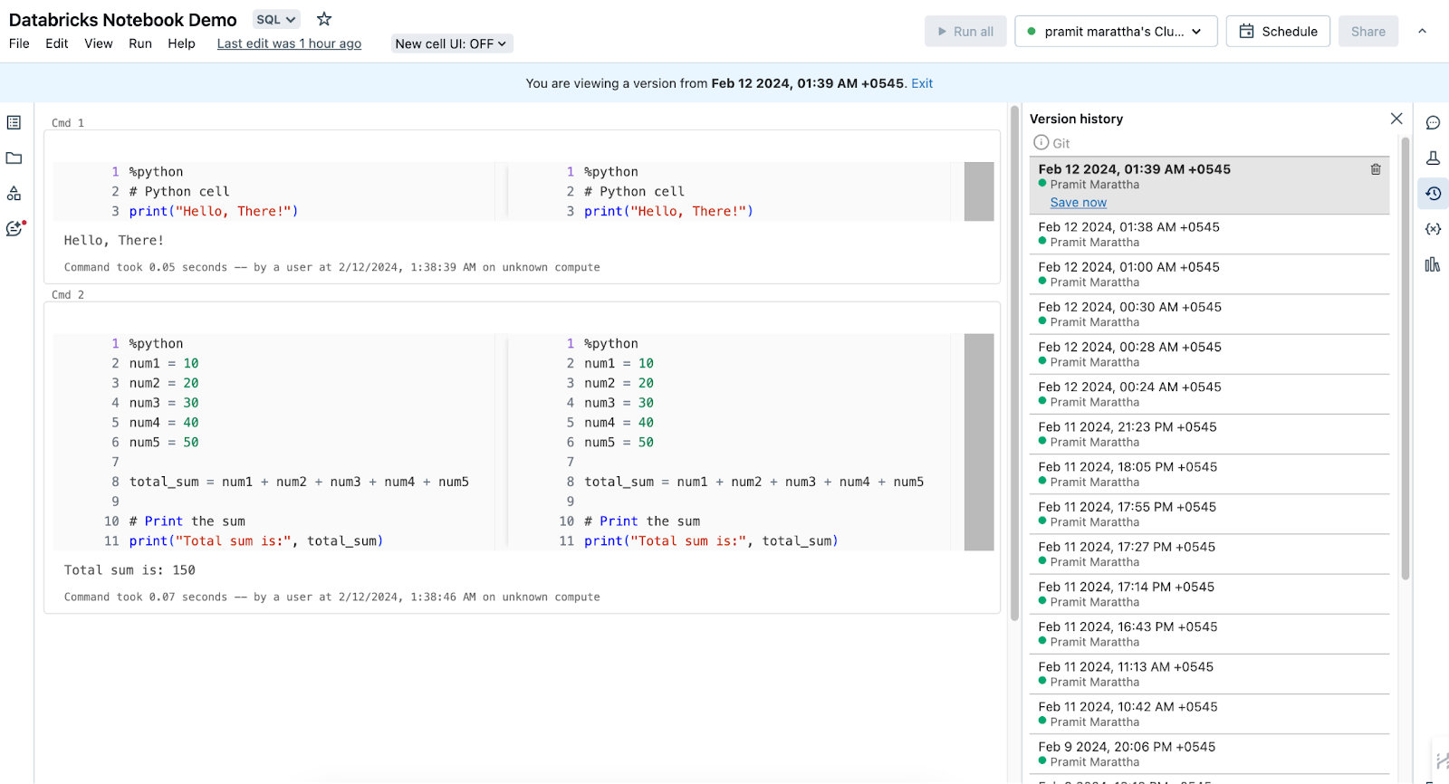
Task: Click Cmd 1 cell label
Action: 68,123
